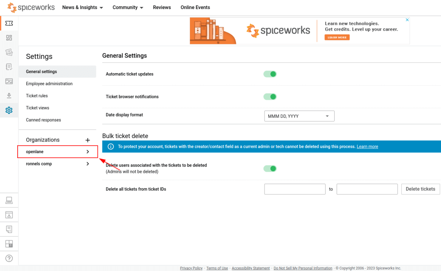Click the help question mark icon
Viewport: 441px width, 271px height.
[9, 258]
